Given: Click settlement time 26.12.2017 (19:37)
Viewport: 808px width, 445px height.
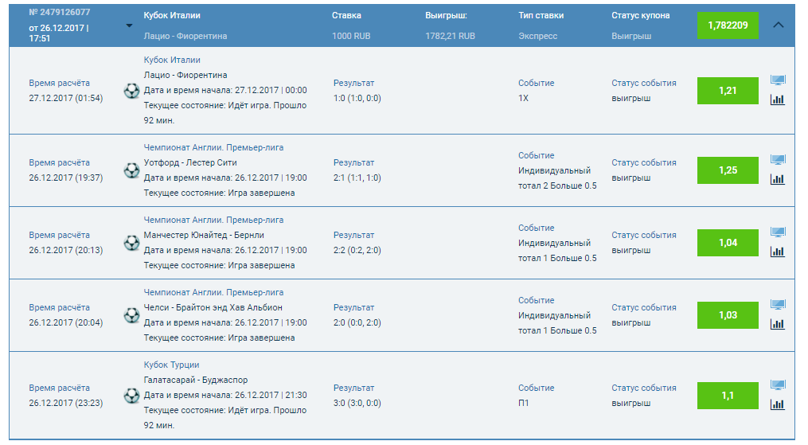Looking at the screenshot, I should coord(66,178).
